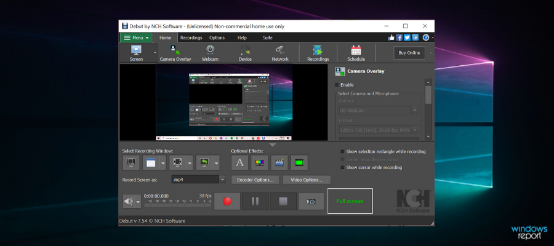The height and width of the screenshot is (246, 554).
Task: Click the thumbs up like icon
Action: pos(391,38)
